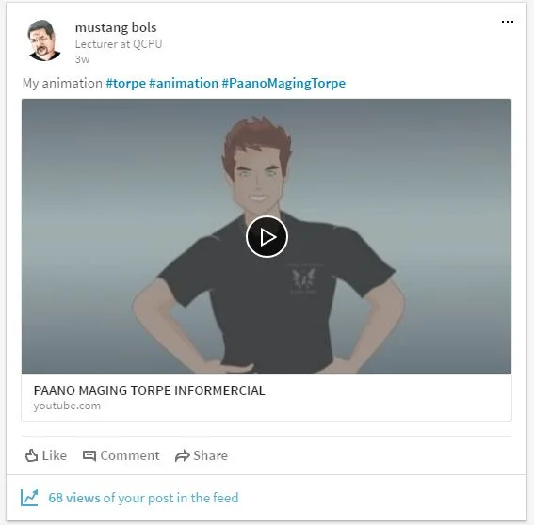Follow the #torpe hashtag
Screen dimensions: 534x525
[x=125, y=83]
